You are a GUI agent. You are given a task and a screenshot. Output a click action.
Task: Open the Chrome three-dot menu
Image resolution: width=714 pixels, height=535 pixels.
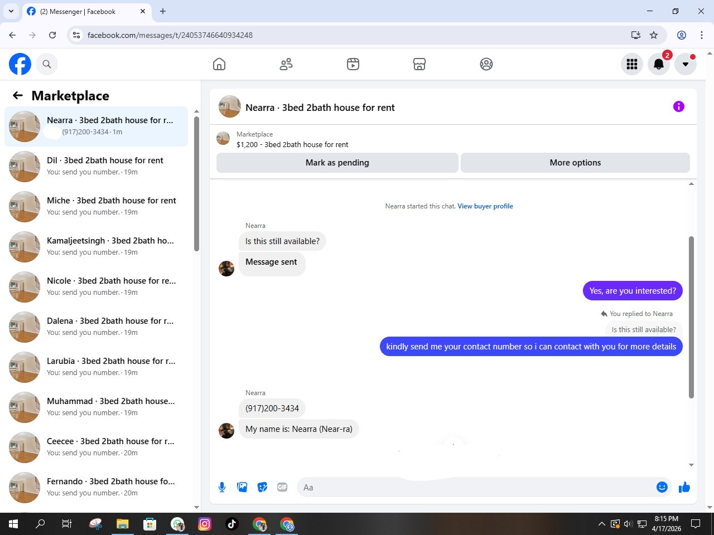702,35
